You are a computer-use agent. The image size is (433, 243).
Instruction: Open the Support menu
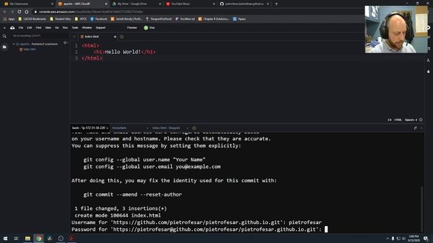101,28
